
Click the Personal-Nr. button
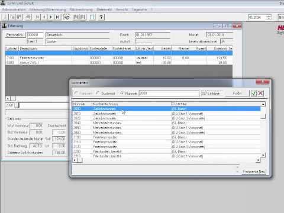15,35
